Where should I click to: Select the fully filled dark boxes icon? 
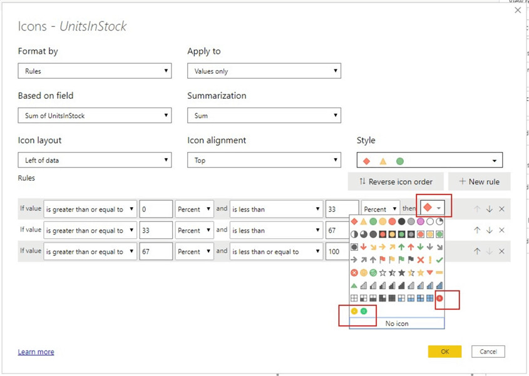pos(392,298)
